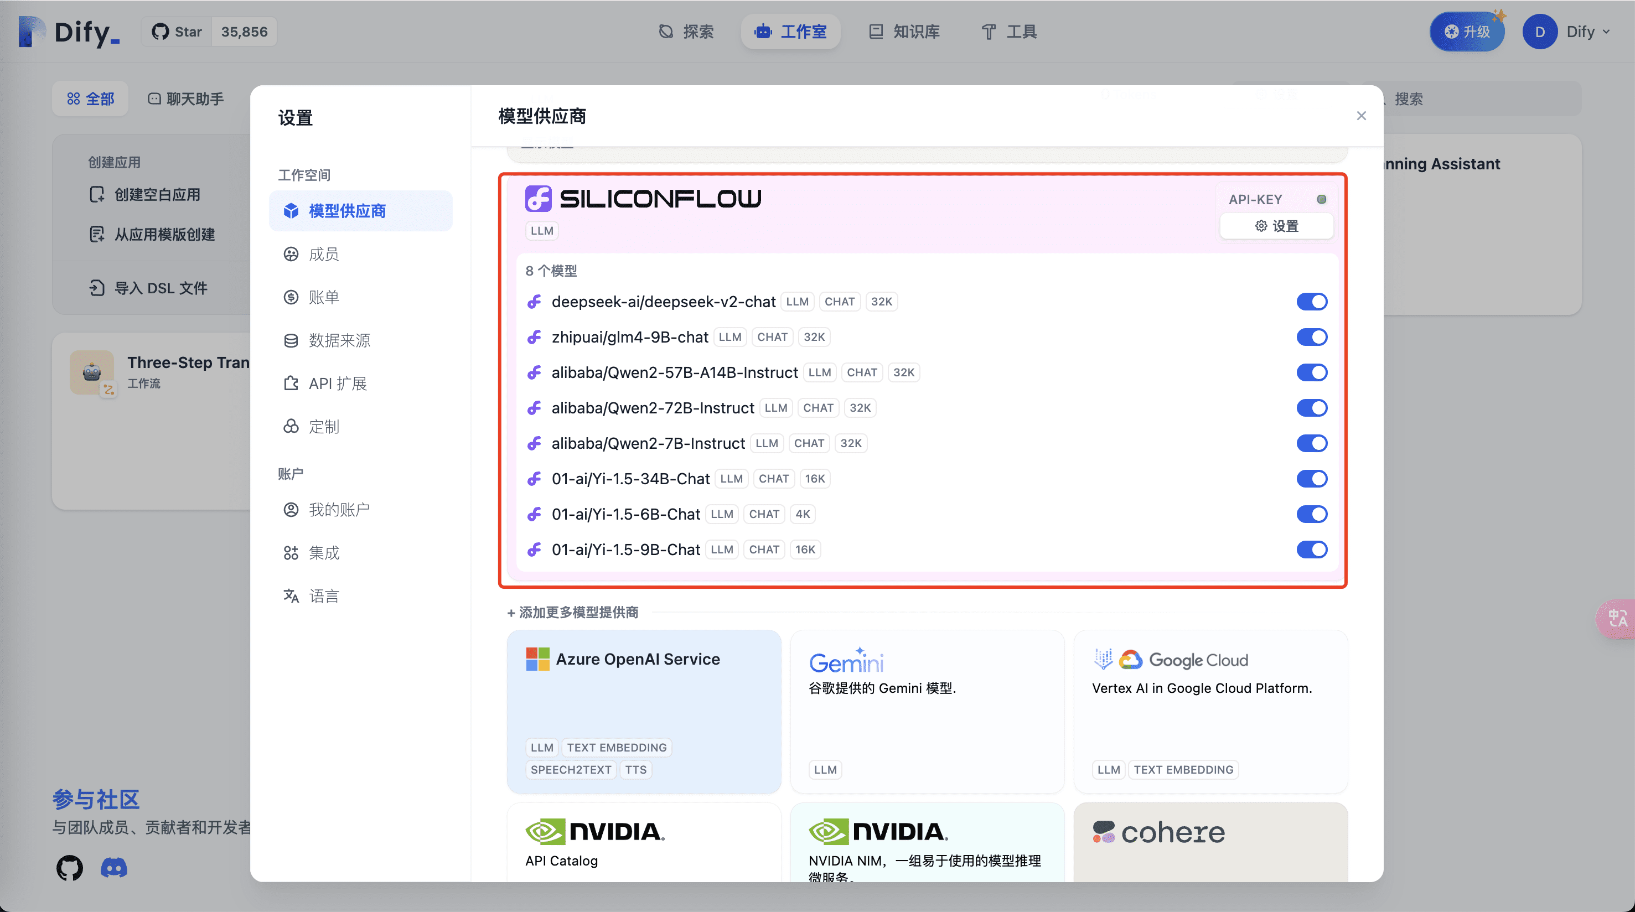Screen dimensions: 1635x912
Task: Click 导入 DSL 文件 link
Action: point(148,288)
